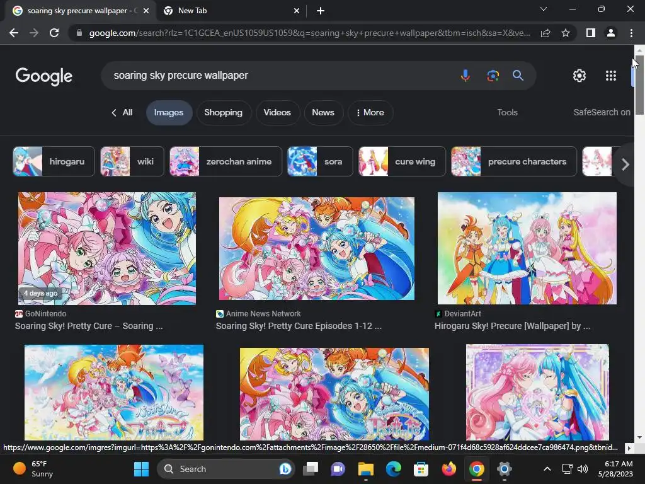The height and width of the screenshot is (484, 645).
Task: Reload the current page
Action: coord(54,33)
